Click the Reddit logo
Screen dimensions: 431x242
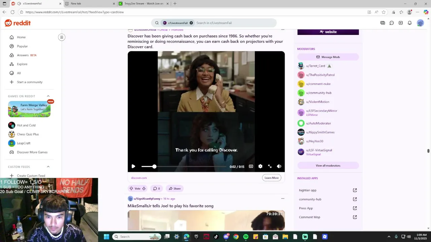click(18, 23)
